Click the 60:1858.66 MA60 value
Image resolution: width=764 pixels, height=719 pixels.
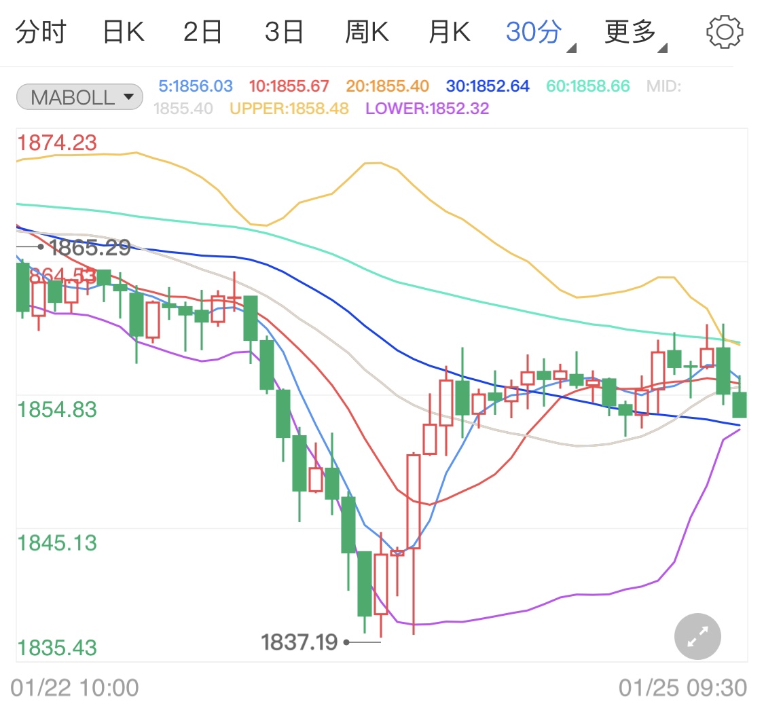(x=587, y=86)
